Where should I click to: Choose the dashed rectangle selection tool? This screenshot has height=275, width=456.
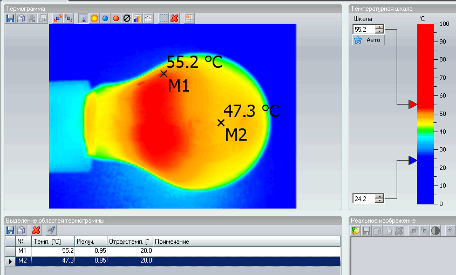click(x=164, y=18)
